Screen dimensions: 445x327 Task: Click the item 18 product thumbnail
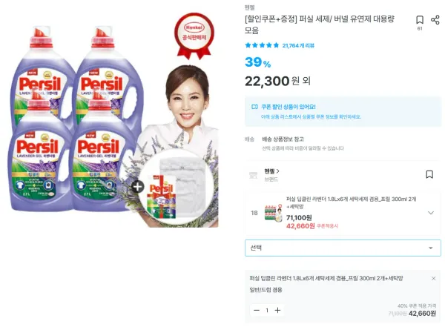pyautogui.click(x=273, y=213)
